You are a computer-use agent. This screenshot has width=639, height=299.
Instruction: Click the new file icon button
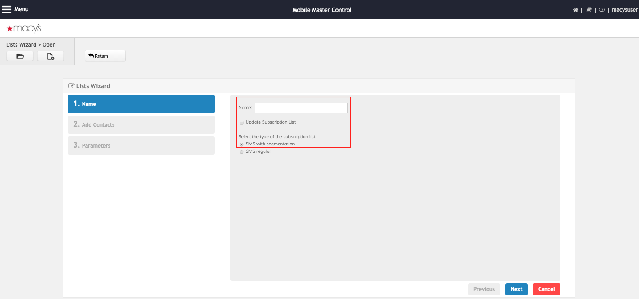[51, 56]
